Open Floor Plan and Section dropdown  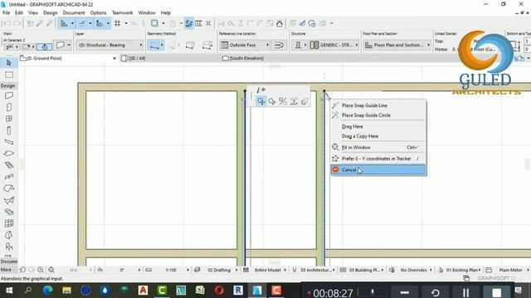397,45
